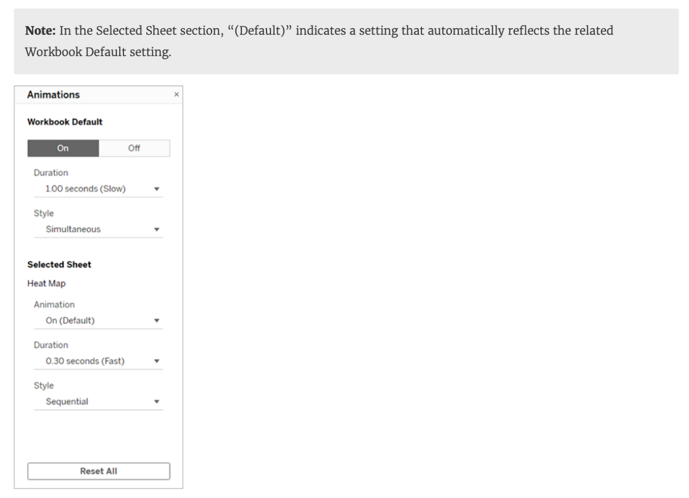Screen dimensions: 689x498
Task: Click the Heat Map sheet name
Action: [x=46, y=284]
